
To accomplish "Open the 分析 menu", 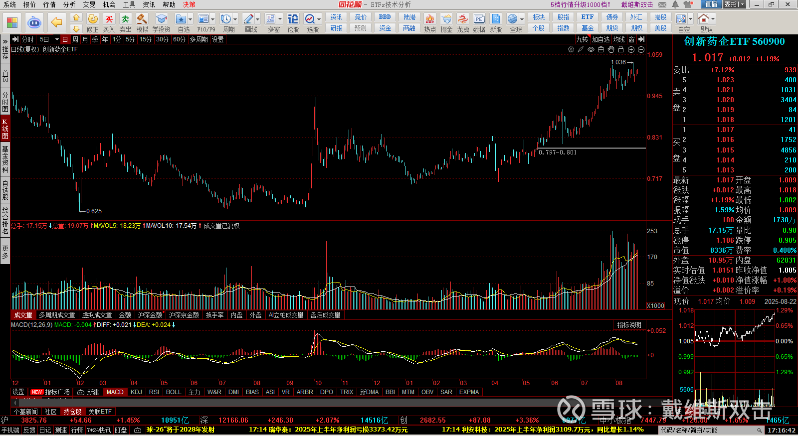I will pos(69,4).
